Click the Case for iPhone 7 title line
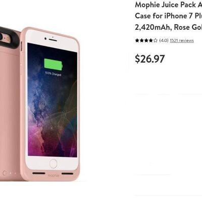Viewport: 202px width, 202px height. tap(169, 16)
